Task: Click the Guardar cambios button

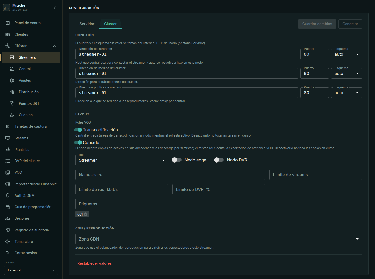Action: [x=317, y=24]
